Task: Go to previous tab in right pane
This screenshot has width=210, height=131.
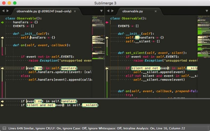Action: point(108,11)
